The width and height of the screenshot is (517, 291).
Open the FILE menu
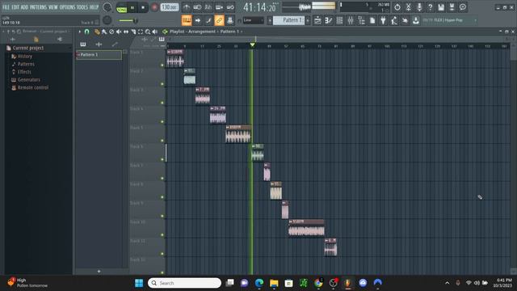click(x=6, y=7)
